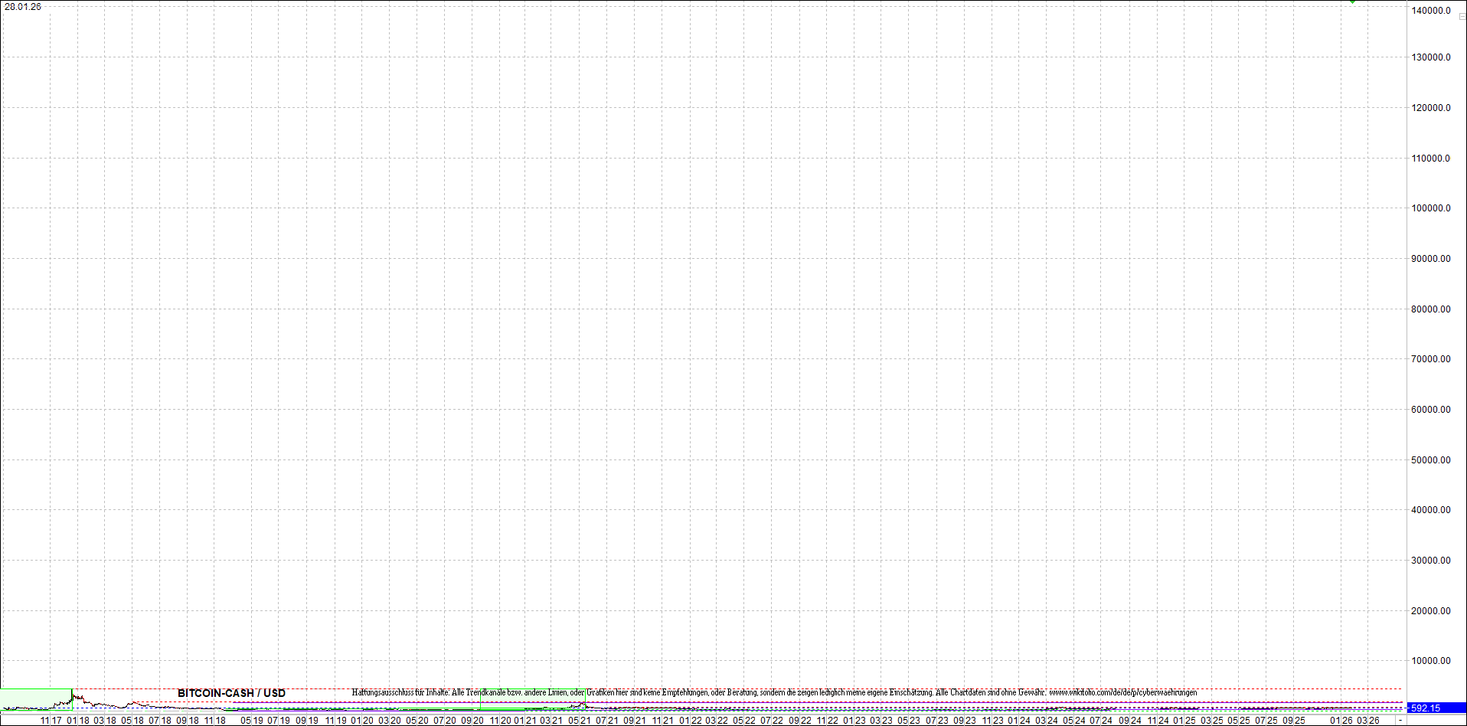Open the www.wikifolio.com cyberwaehrungen link
This screenshot has width=1467, height=726.
(x=1122, y=692)
